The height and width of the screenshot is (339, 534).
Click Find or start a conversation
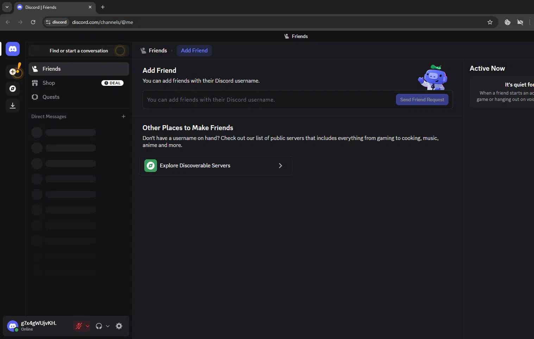coord(79,51)
